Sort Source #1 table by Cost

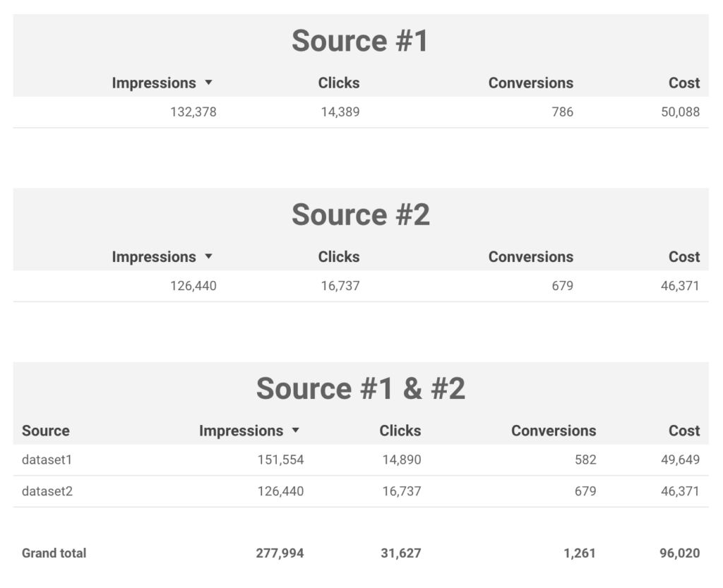pyautogui.click(x=683, y=83)
